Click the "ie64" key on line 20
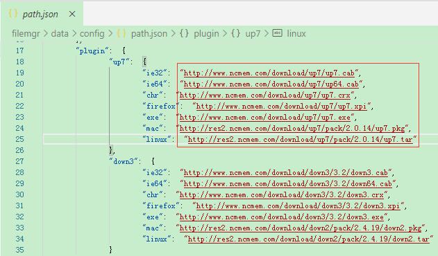This screenshot has width=438, height=256. pyautogui.click(x=155, y=84)
